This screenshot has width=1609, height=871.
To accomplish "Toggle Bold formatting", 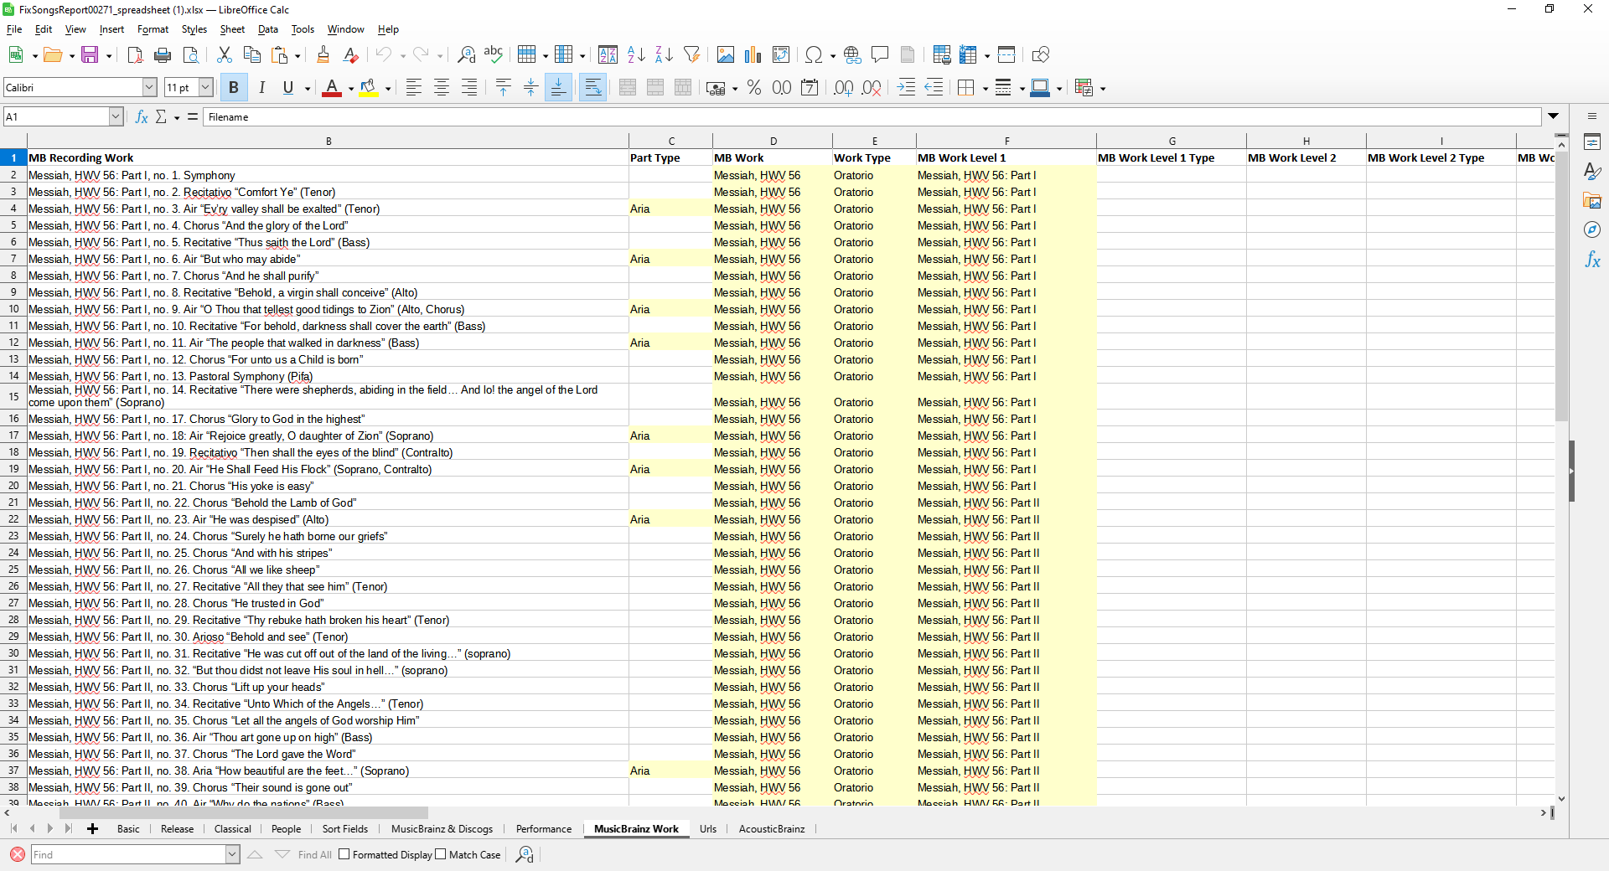I will click(x=234, y=88).
